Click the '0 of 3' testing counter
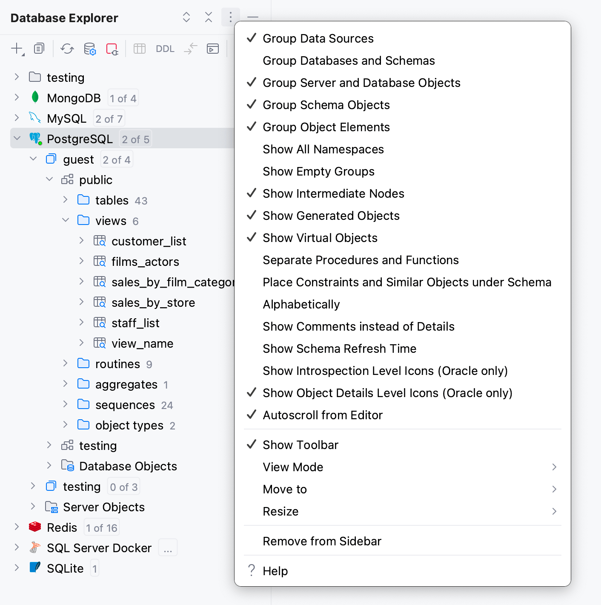 click(x=123, y=487)
